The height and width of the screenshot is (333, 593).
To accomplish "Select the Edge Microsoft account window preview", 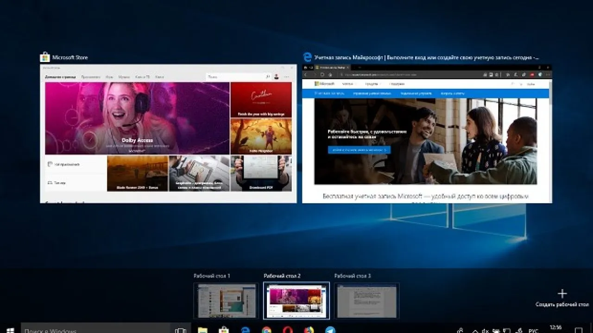I will (x=427, y=133).
